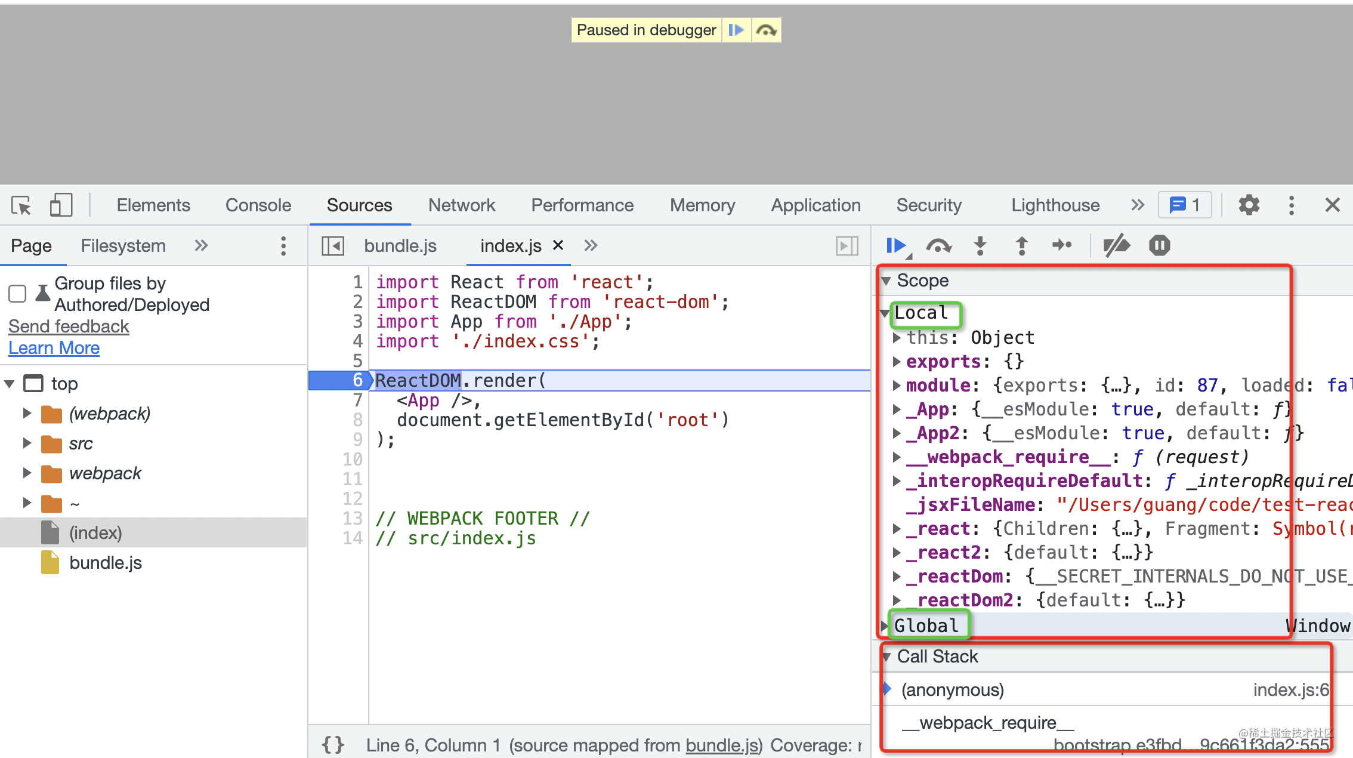Click the Learn More link
The height and width of the screenshot is (758, 1353).
pyautogui.click(x=54, y=348)
